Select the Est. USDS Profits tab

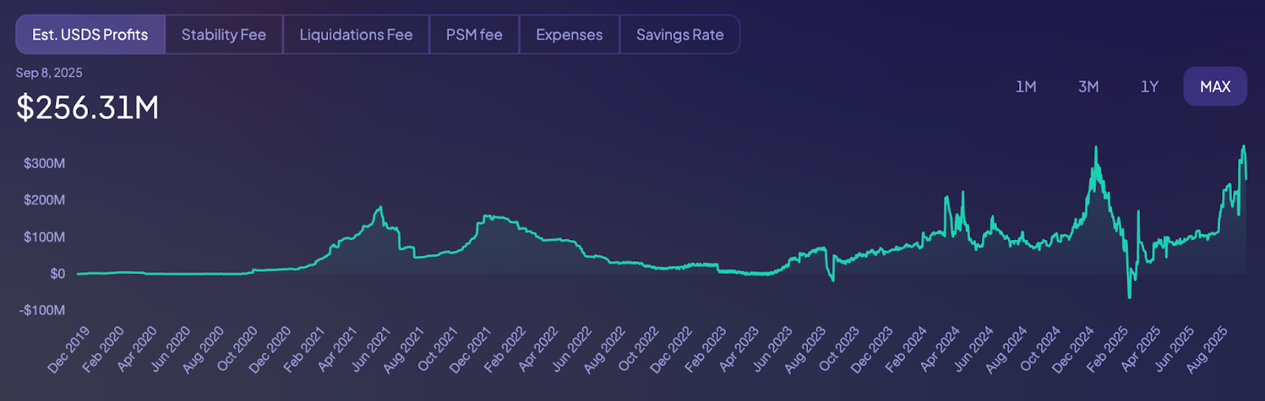[90, 35]
